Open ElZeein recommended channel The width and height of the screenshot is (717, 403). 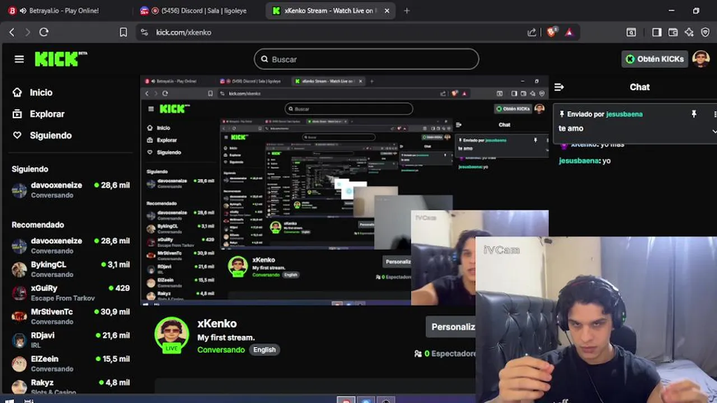pyautogui.click(x=71, y=363)
